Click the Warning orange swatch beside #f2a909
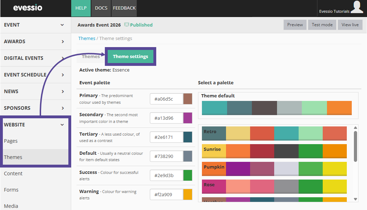The width and height of the screenshot is (367, 210). coord(188,194)
